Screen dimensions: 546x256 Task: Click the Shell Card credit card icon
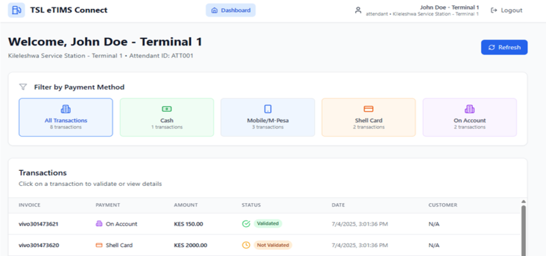pos(368,109)
